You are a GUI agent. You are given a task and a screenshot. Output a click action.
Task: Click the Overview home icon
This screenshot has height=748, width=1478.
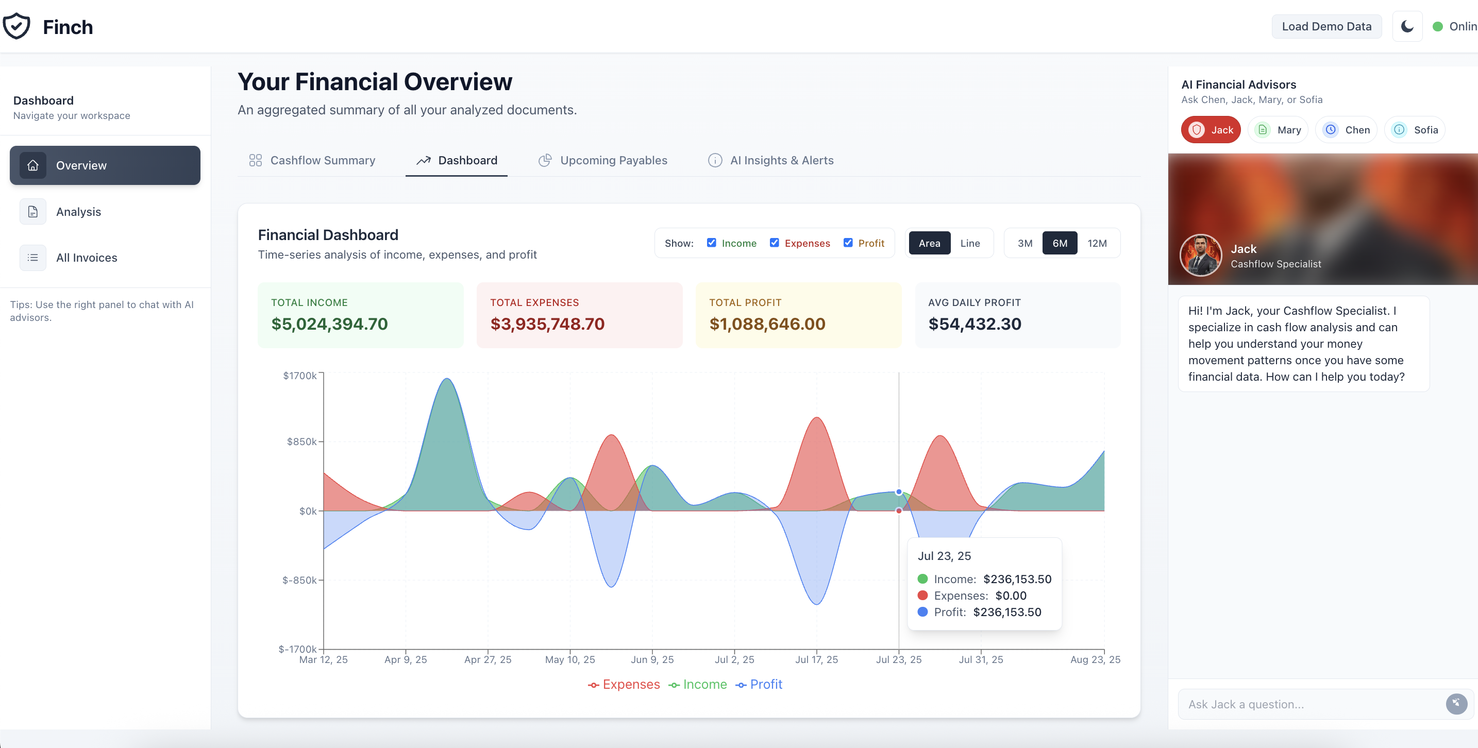click(x=32, y=165)
